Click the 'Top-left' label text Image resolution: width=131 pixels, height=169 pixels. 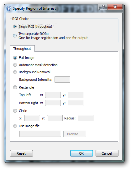[25, 95]
